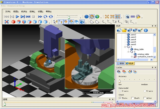Open dropdown next to green globe icon
This screenshot has width=160, height=109.
[x=101, y=18]
